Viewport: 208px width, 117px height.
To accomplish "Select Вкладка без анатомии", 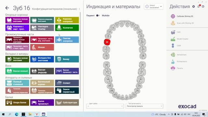I will click(x=42, y=59).
